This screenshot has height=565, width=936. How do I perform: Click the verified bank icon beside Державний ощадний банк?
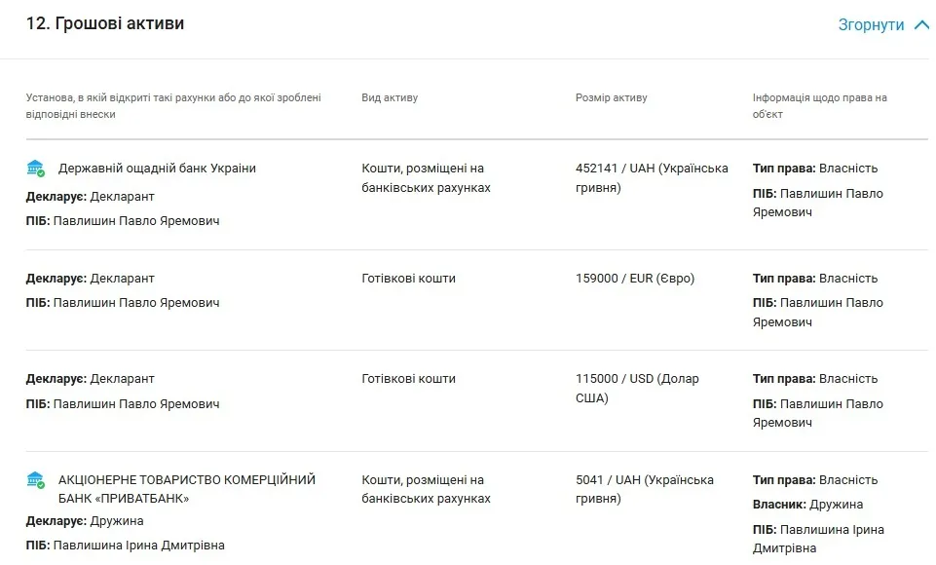click(36, 169)
